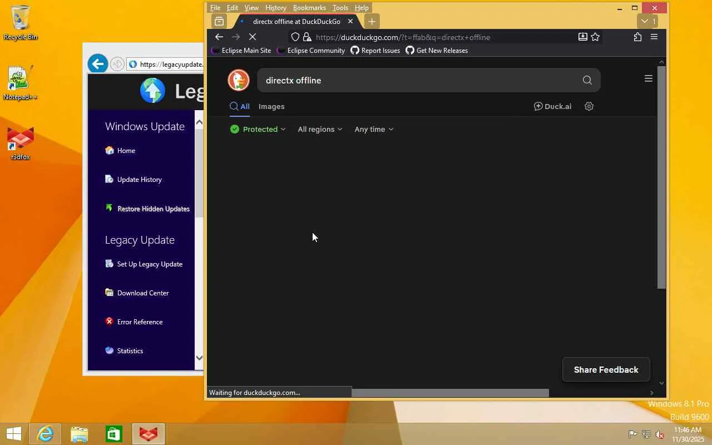Open Restore Hidden Updates link
The image size is (712, 445).
[147, 209]
